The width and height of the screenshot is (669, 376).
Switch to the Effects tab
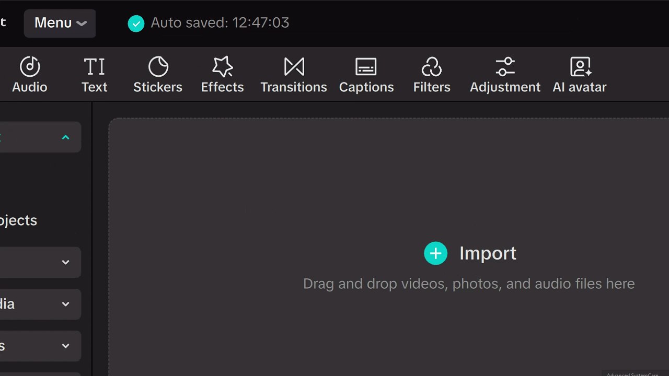pos(223,75)
